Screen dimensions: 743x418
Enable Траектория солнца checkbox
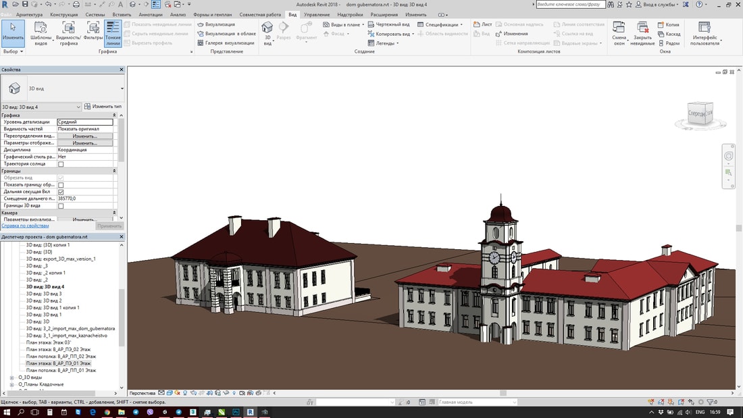[61, 164]
